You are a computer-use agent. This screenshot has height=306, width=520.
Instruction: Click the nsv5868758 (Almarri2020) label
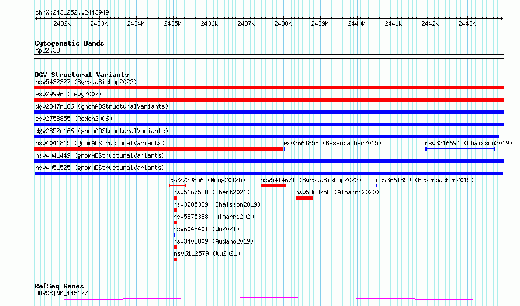337,192
